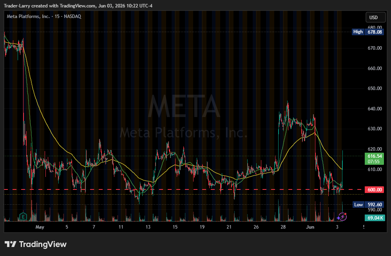
Task: Click the May date label on time axis
Action: click(x=40, y=227)
